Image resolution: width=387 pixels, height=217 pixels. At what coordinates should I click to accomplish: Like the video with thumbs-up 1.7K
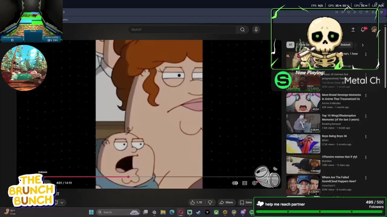[x=196, y=203]
